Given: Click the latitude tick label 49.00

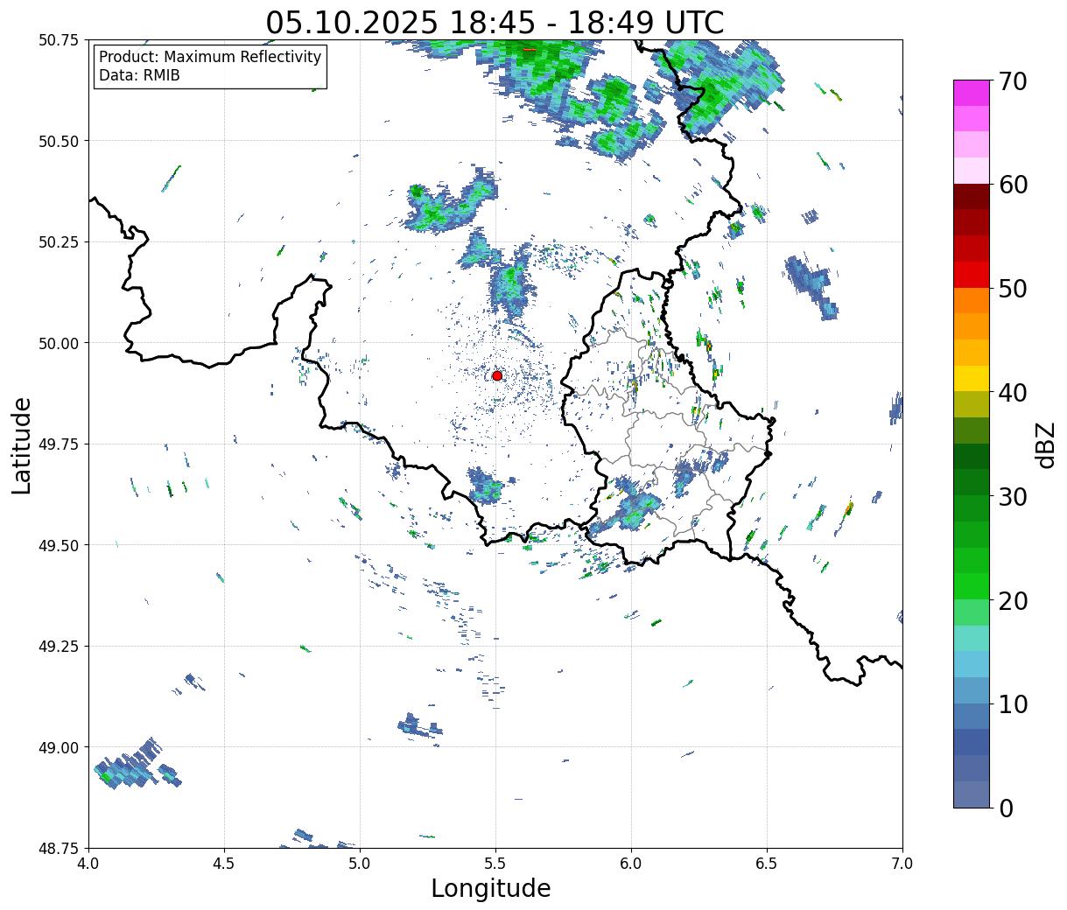Looking at the screenshot, I should point(59,747).
